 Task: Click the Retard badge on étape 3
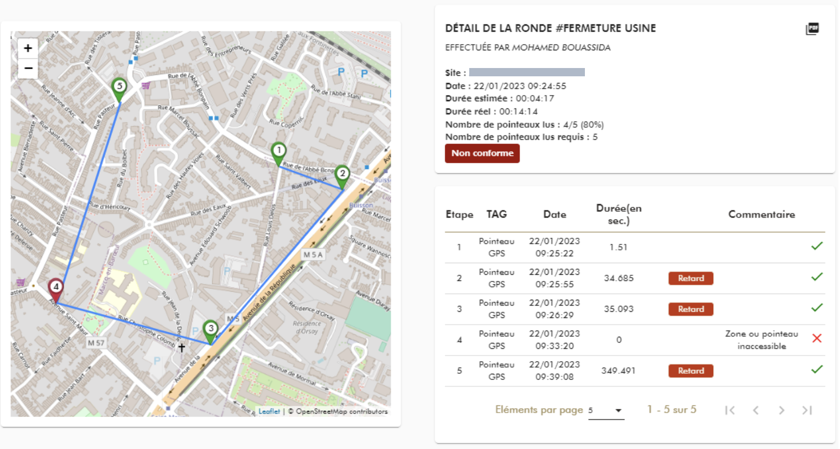691,309
